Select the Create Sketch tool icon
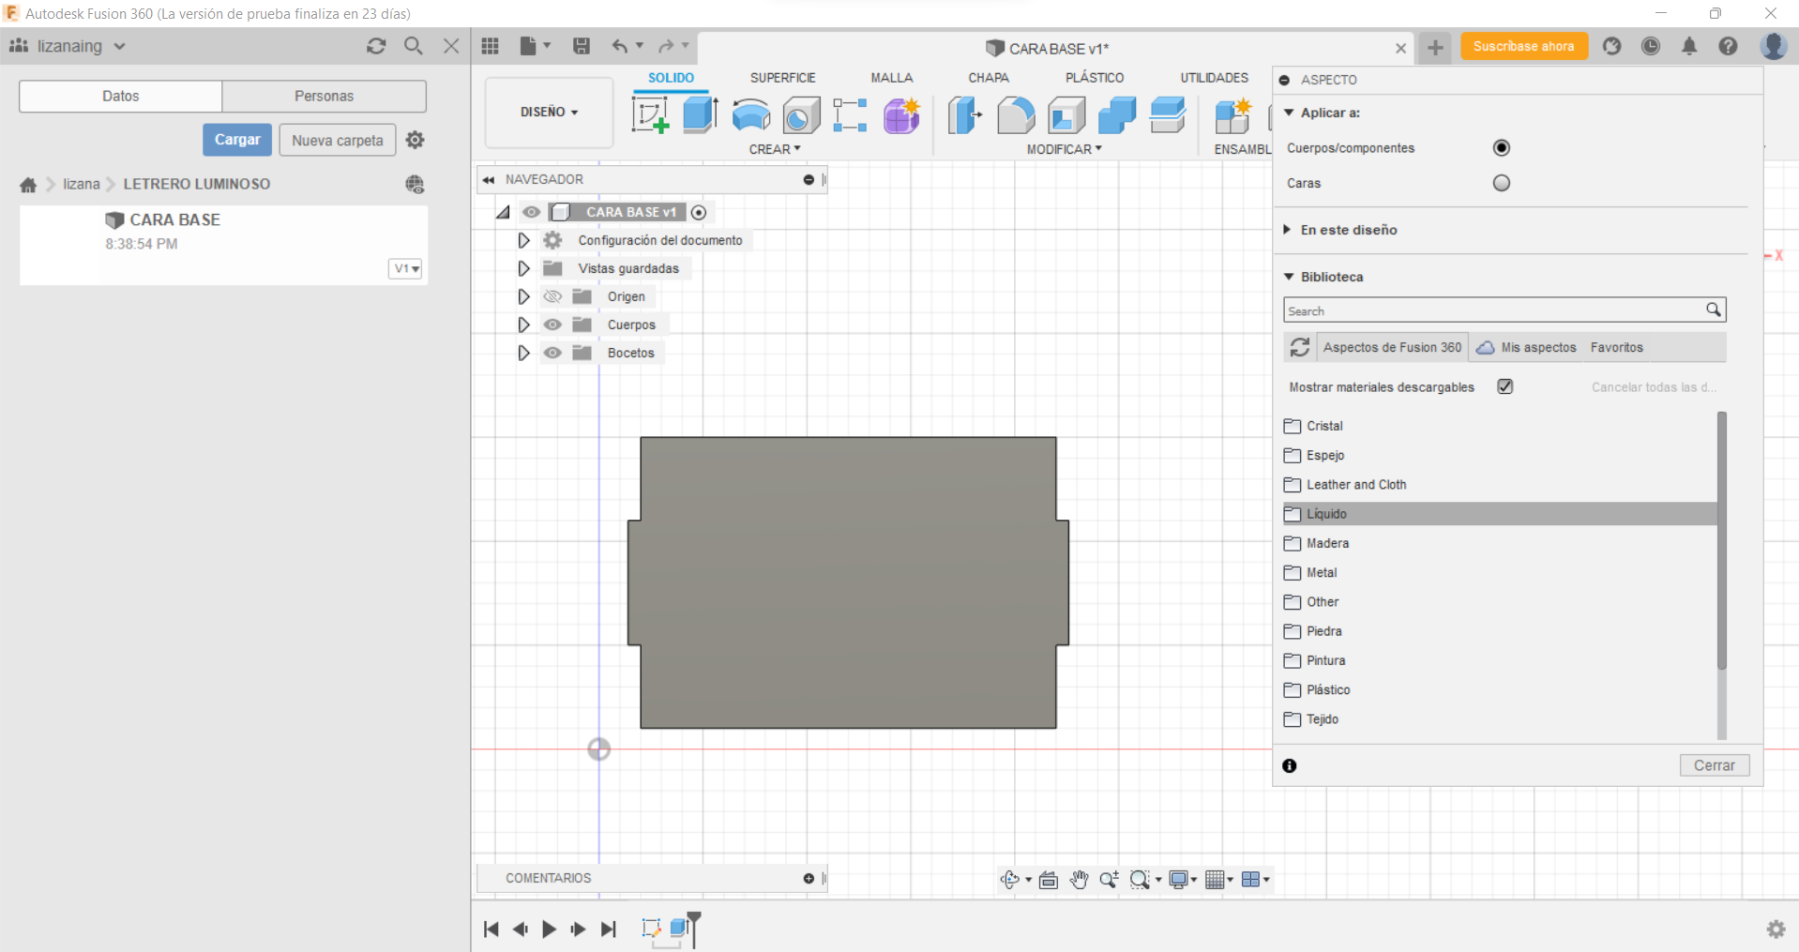The width and height of the screenshot is (1799, 952). [x=650, y=115]
